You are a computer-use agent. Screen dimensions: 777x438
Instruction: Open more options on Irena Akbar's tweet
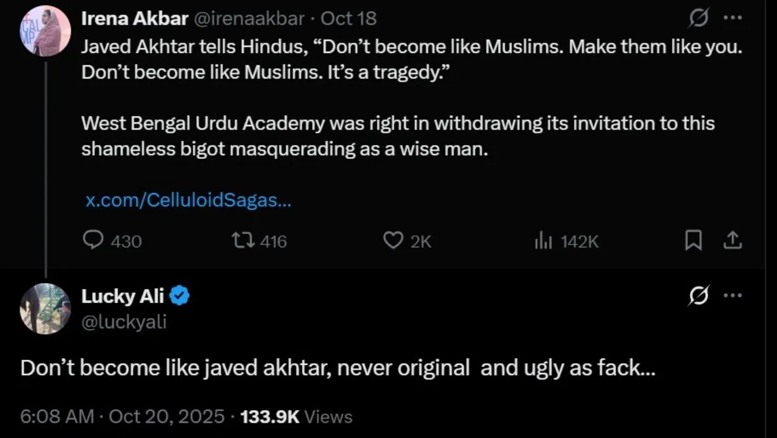coord(732,18)
